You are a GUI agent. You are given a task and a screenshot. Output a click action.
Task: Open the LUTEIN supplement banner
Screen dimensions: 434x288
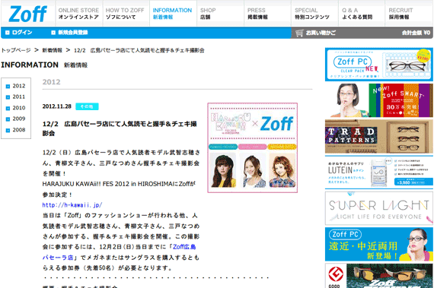pos(379,172)
